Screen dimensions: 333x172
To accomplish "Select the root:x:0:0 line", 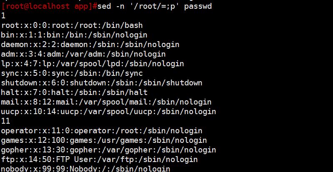I will tap(72, 25).
